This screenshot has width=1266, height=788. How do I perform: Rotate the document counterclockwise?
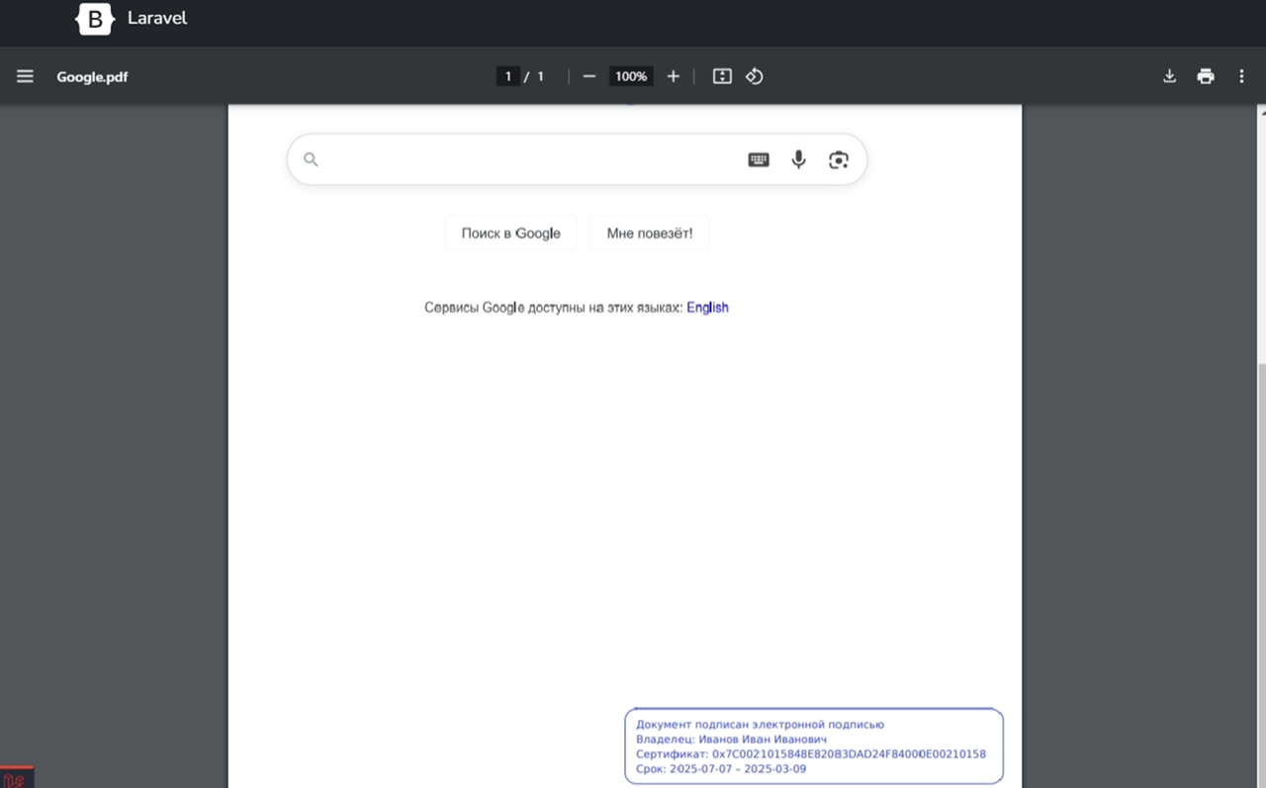tap(755, 76)
